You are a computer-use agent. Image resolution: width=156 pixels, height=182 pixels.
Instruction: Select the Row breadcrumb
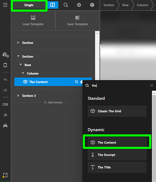tap(125, 5)
